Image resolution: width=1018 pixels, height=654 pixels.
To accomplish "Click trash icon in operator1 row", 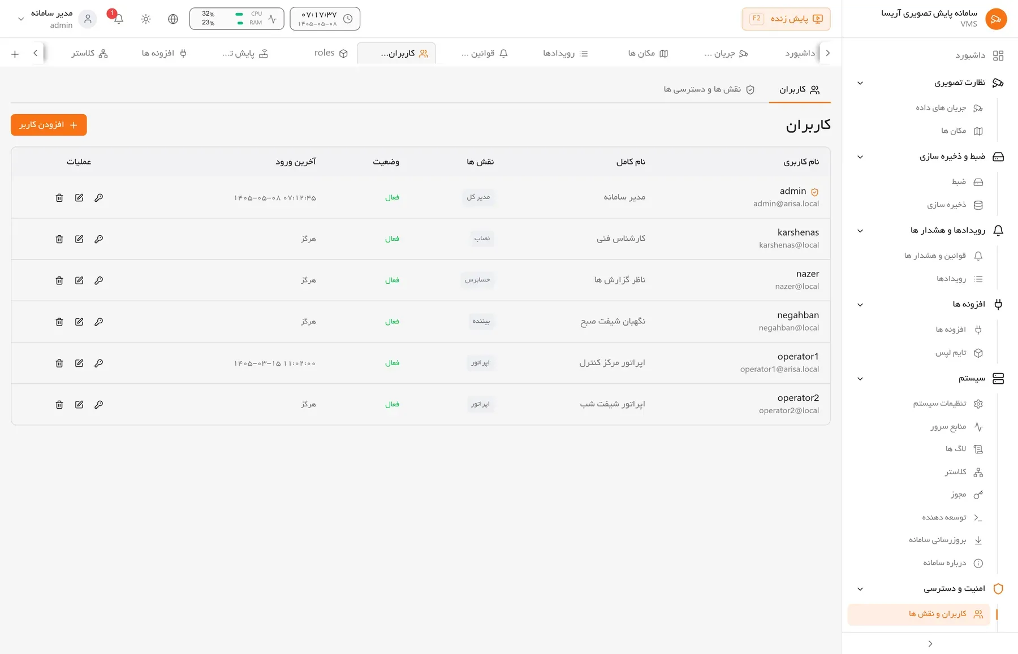I will pyautogui.click(x=59, y=363).
